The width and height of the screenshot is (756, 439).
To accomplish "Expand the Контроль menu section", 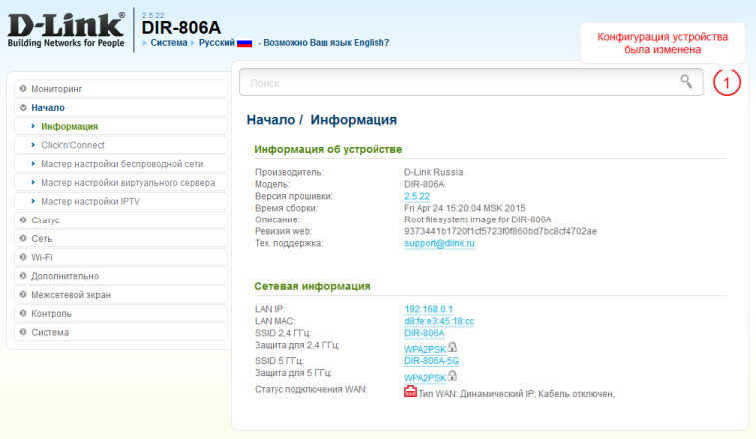I will tap(121, 313).
